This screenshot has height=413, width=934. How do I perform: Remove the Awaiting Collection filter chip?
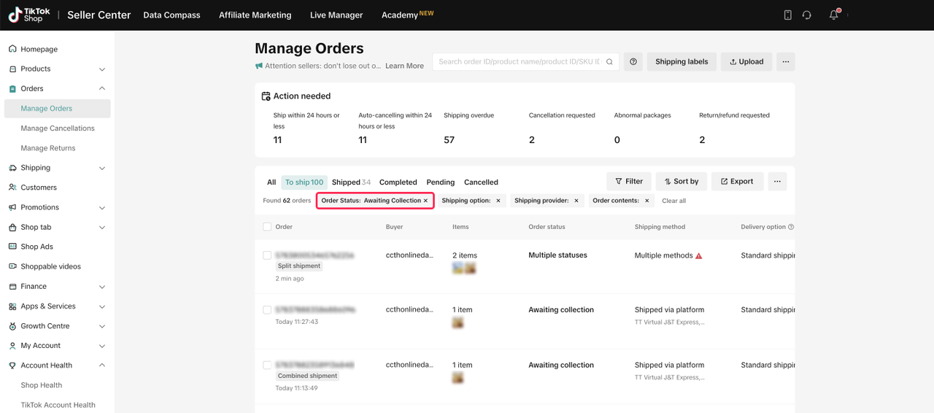click(426, 201)
